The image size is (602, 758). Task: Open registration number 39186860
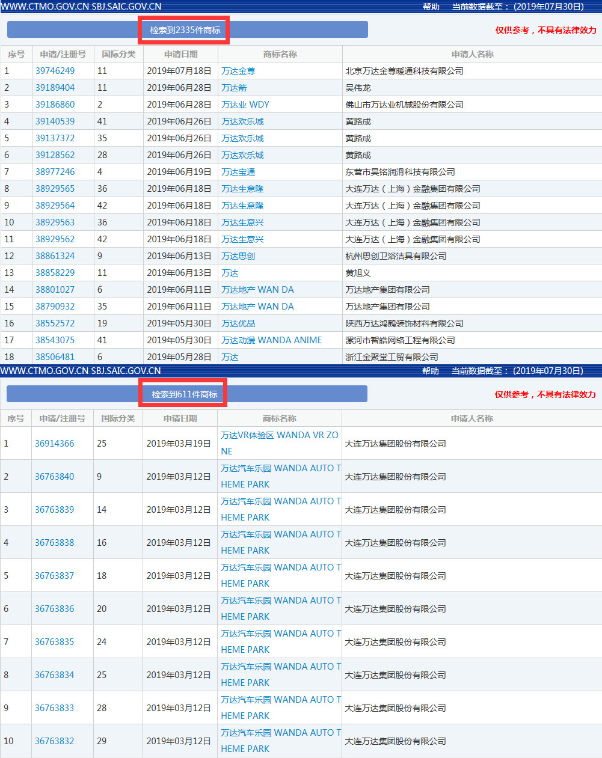coord(55,105)
